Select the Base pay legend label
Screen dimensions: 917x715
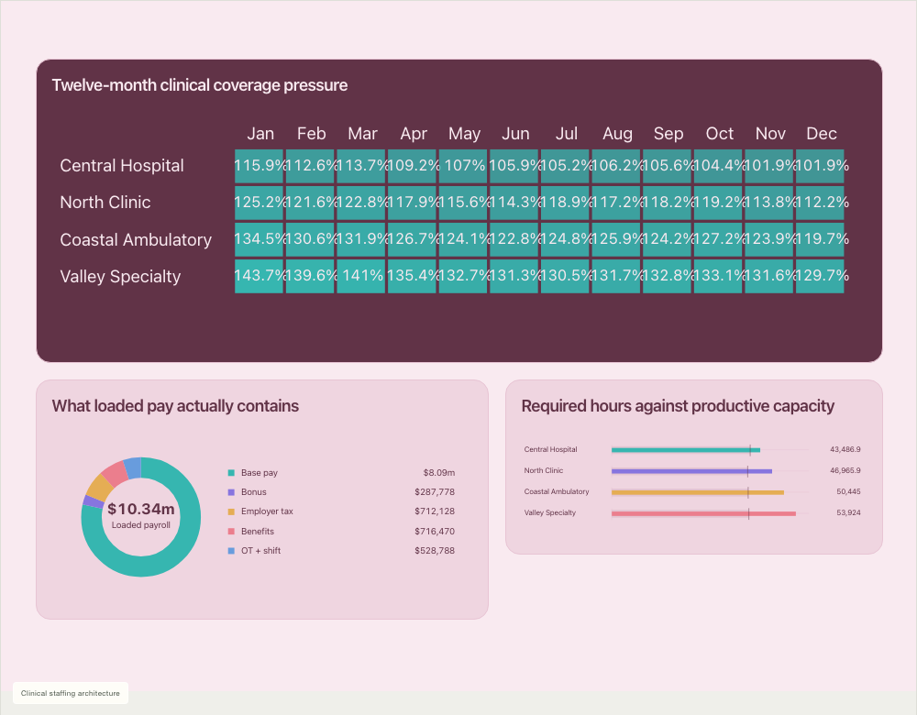[x=260, y=472]
